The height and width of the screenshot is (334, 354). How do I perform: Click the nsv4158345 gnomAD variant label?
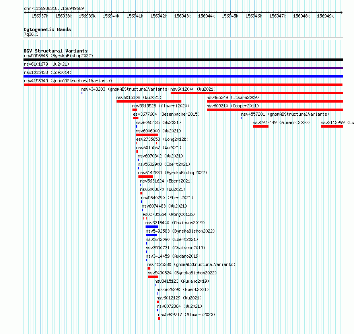tap(68, 81)
